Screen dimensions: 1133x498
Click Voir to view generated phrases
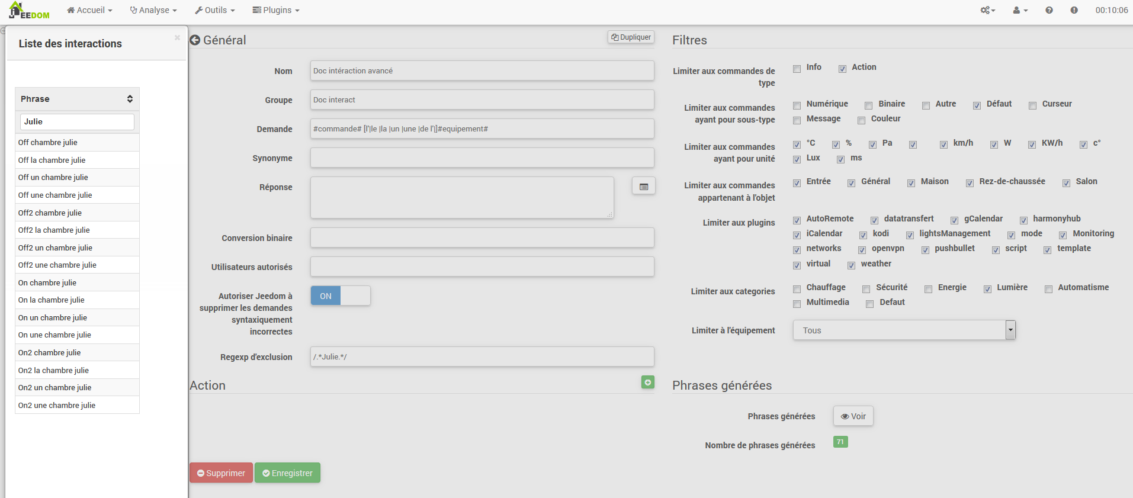pos(853,416)
